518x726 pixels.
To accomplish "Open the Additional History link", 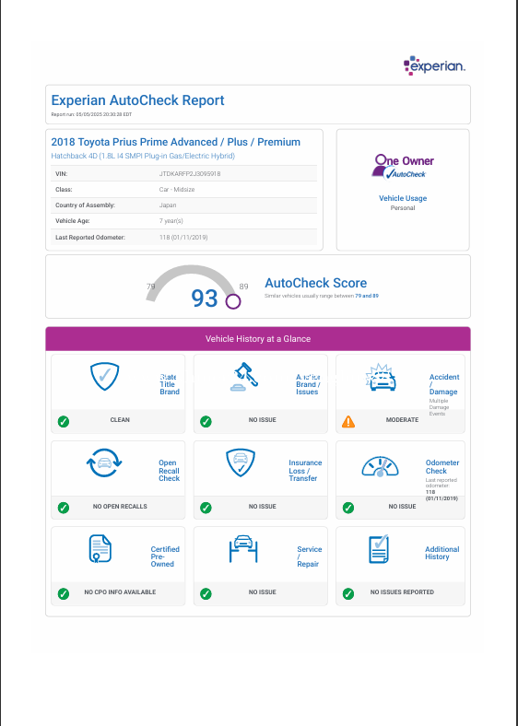I will tap(442, 553).
